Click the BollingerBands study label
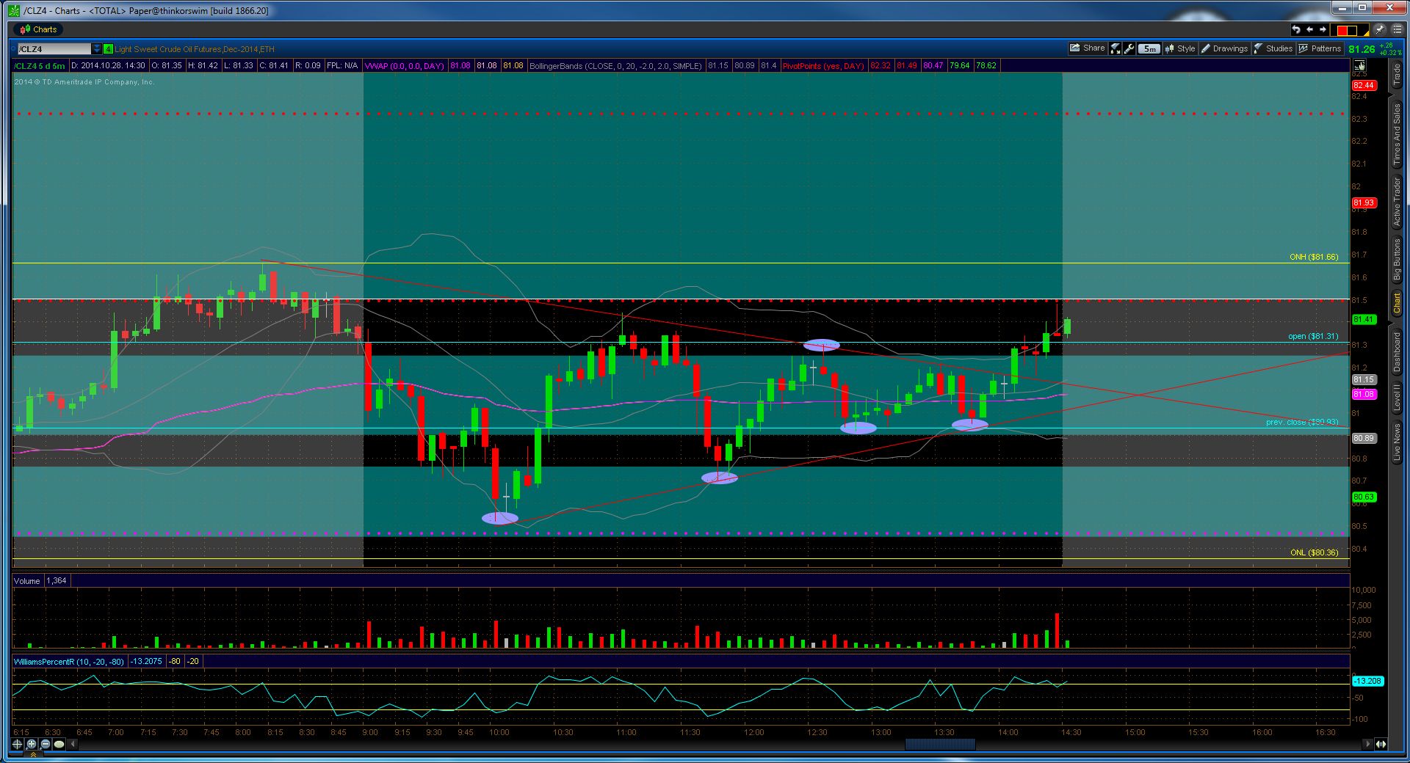Screen dimensions: 1410x763 point(615,66)
